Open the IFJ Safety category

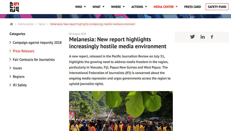point(20,85)
